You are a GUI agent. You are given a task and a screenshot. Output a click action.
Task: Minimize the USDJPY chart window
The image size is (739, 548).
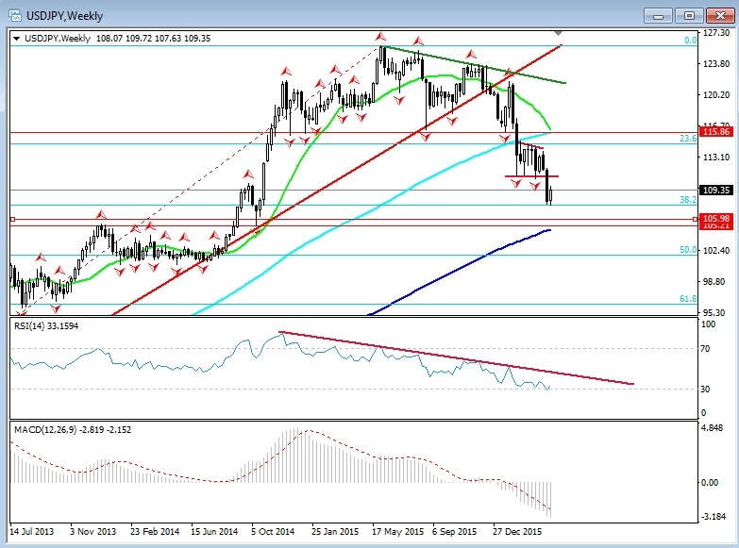[x=662, y=15]
